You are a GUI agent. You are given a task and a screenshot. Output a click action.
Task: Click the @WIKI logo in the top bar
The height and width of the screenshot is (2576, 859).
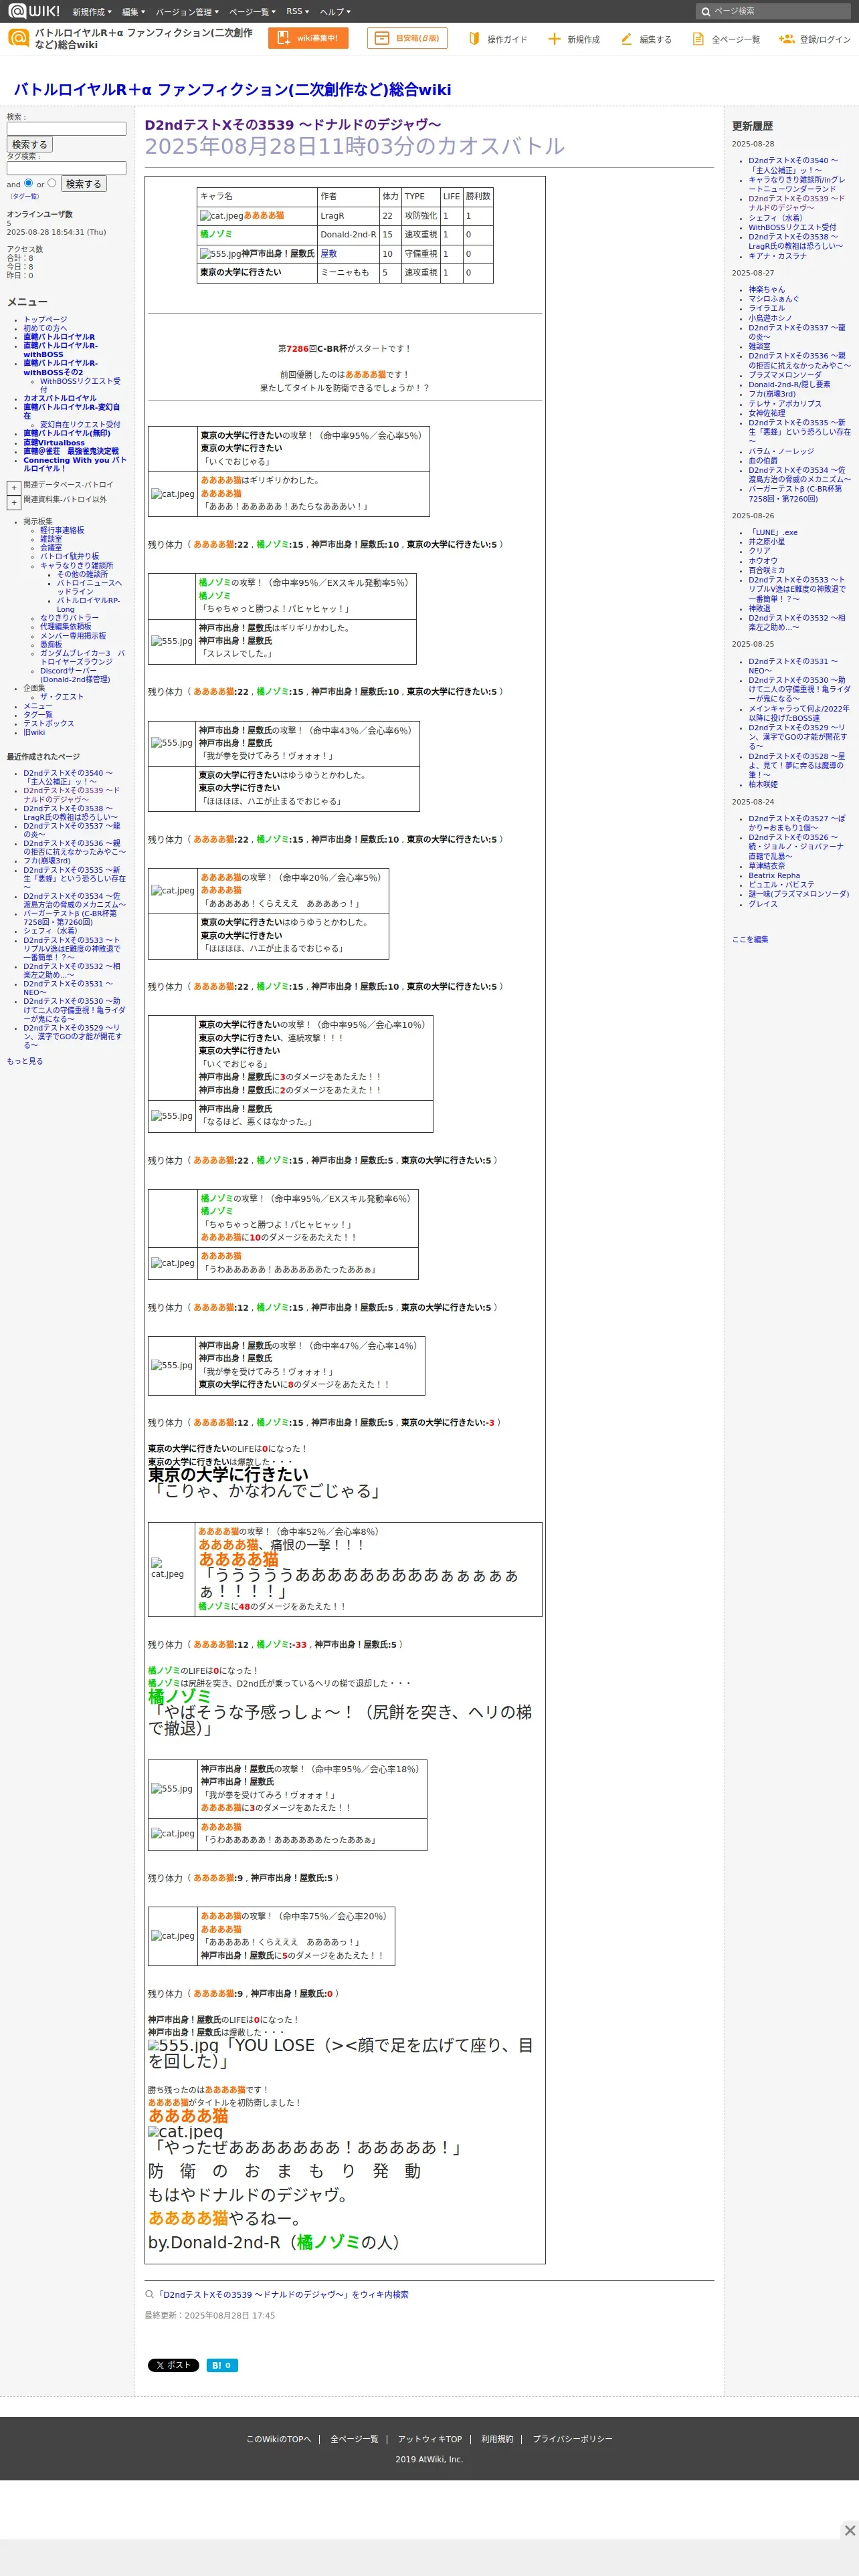pos(34,11)
